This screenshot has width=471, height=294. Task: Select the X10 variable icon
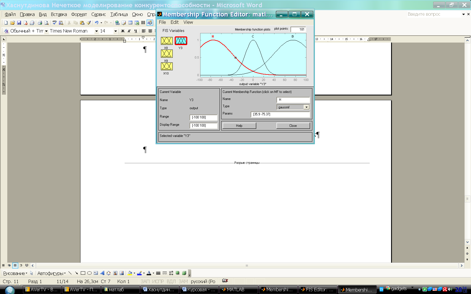point(167,66)
